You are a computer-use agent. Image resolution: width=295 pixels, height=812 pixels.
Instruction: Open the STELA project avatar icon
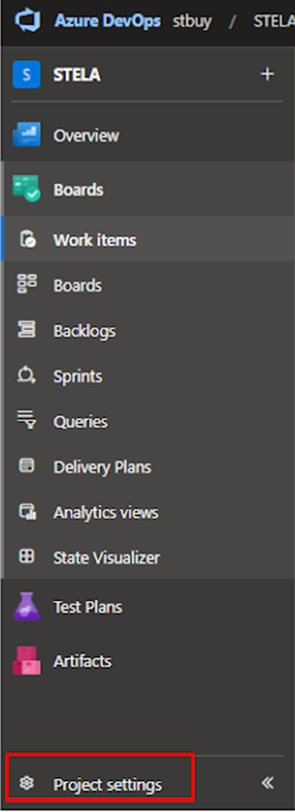[x=27, y=75]
